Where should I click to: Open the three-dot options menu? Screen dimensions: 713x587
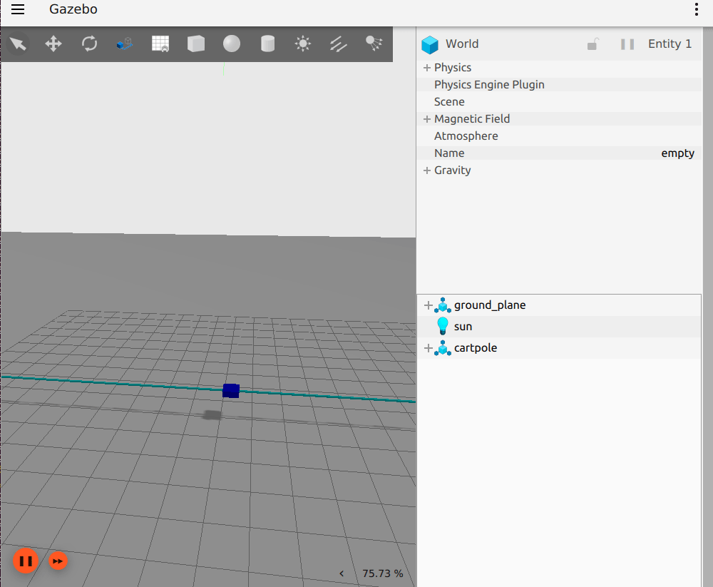pyautogui.click(x=697, y=9)
